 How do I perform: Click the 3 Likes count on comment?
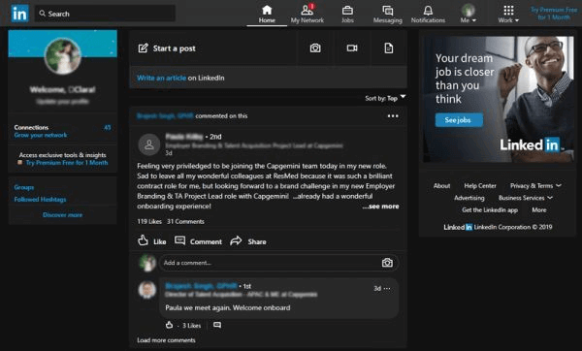(x=191, y=326)
